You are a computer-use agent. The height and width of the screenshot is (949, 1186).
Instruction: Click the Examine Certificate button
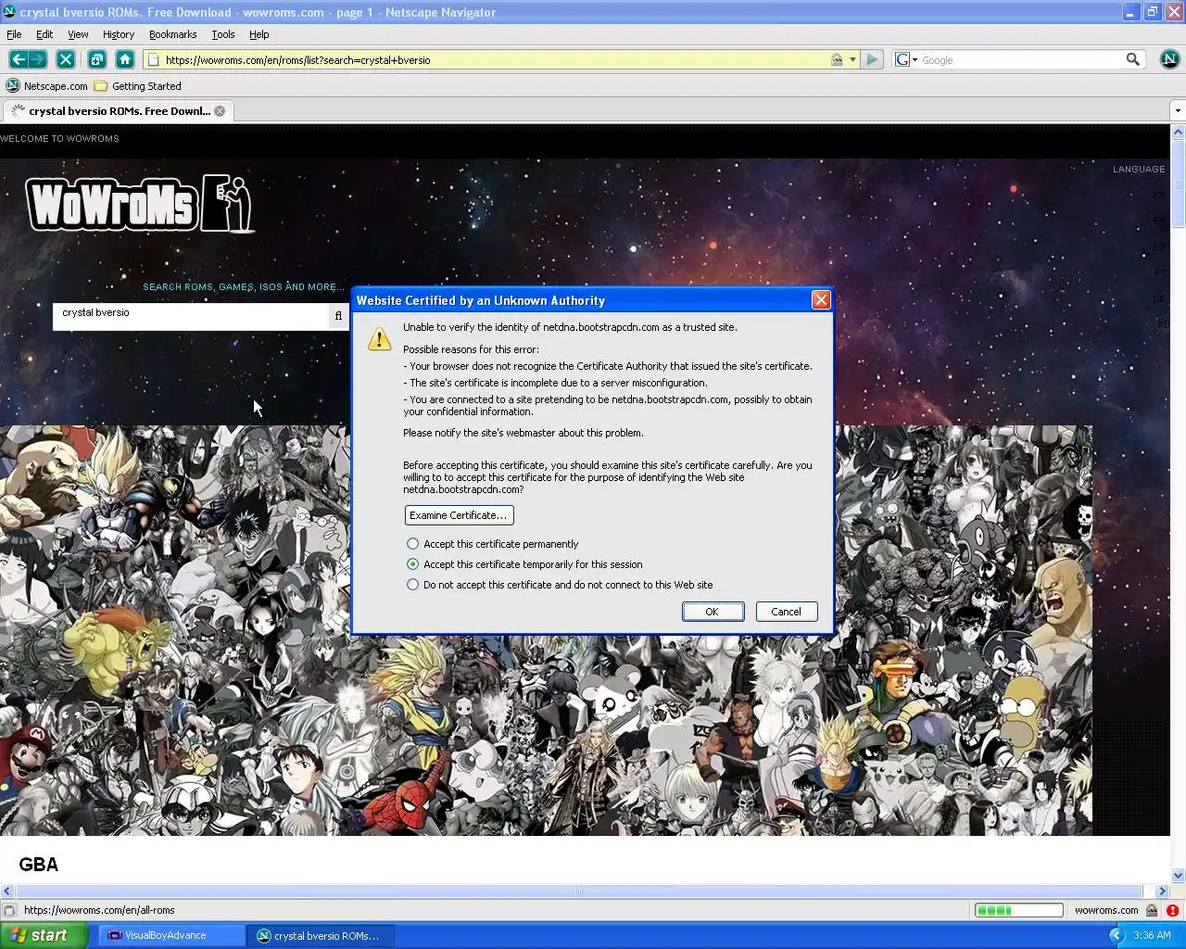point(459,515)
